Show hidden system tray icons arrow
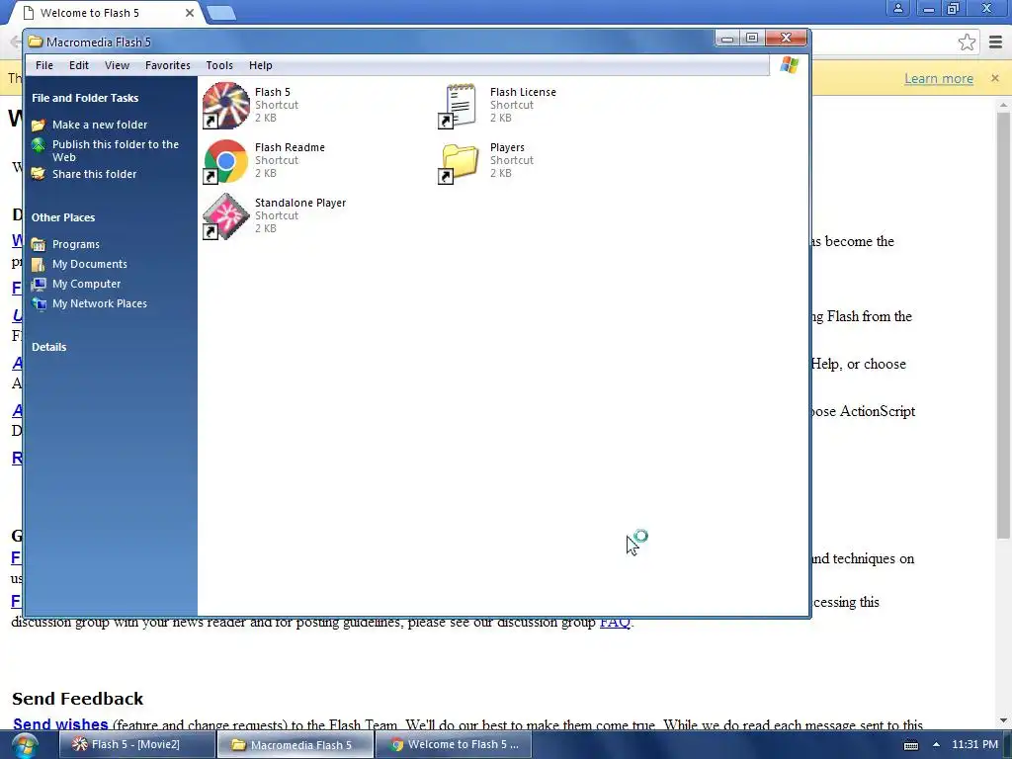The width and height of the screenshot is (1012, 759). click(x=936, y=744)
